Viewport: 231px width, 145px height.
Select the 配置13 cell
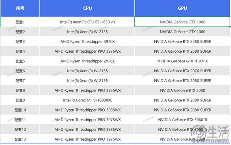click(20, 139)
